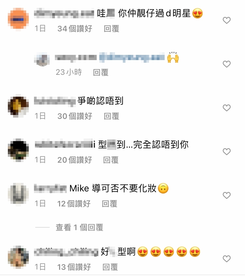The width and height of the screenshot is (245, 276).
Task: Like the comment about 你仲靚仔過d明星
Action: pos(226,20)
